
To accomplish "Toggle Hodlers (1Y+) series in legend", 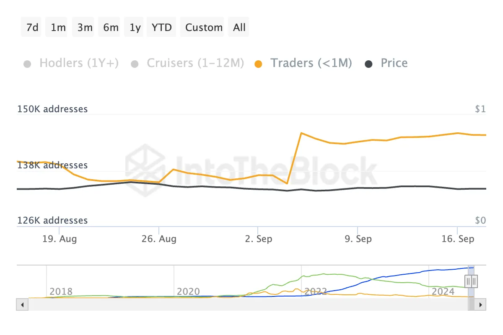I will click(71, 63).
